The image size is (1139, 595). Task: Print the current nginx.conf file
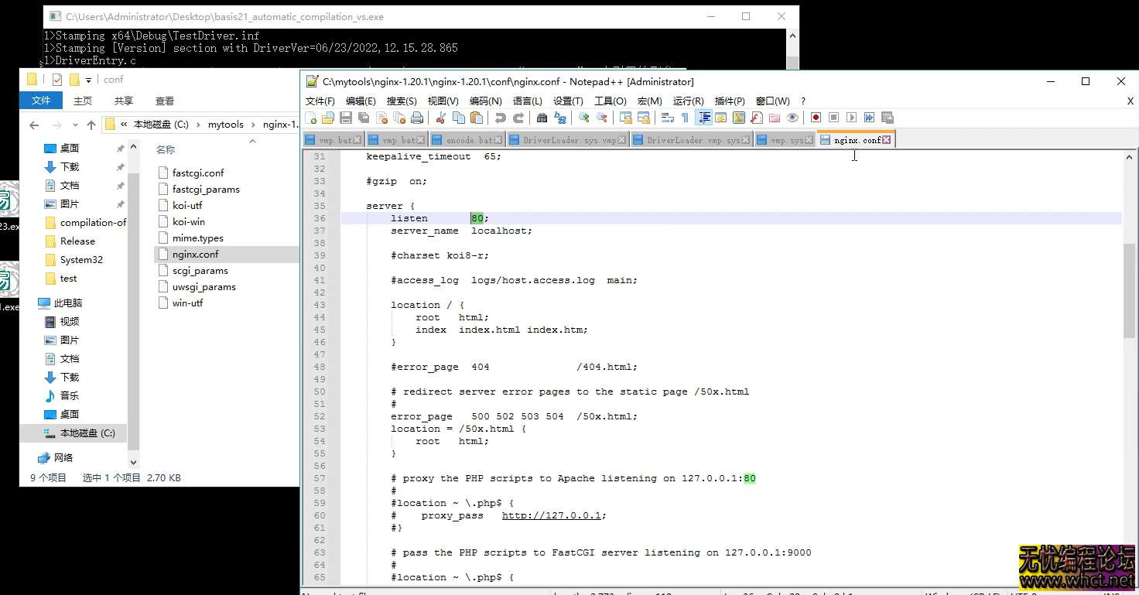(x=417, y=117)
